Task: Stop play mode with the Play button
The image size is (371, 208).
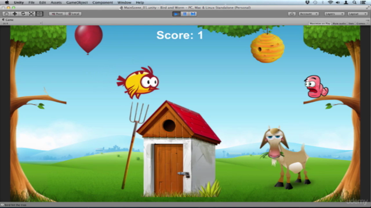Action: click(176, 14)
